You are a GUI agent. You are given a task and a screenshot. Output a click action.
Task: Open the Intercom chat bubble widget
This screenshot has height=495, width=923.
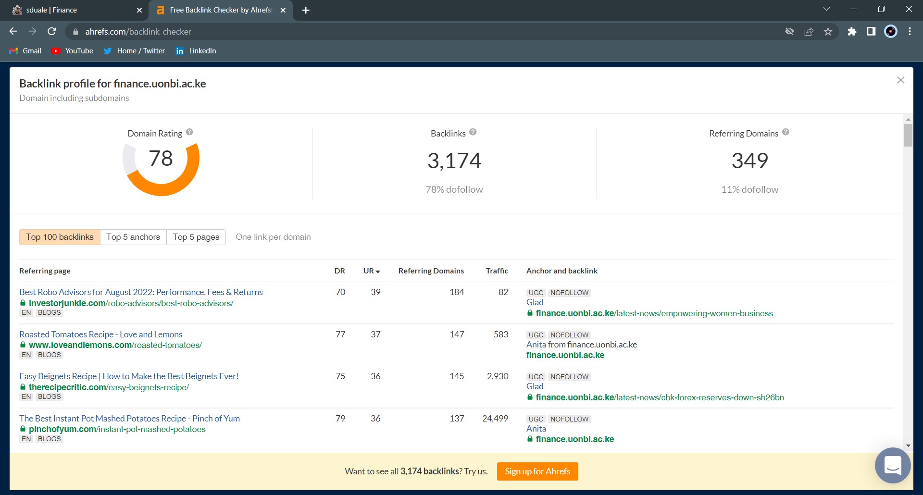[x=893, y=465]
